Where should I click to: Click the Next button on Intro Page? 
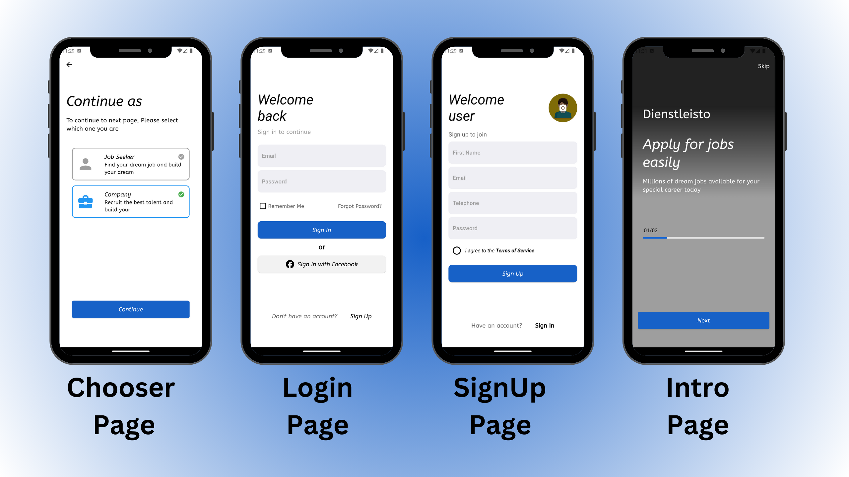coord(704,320)
